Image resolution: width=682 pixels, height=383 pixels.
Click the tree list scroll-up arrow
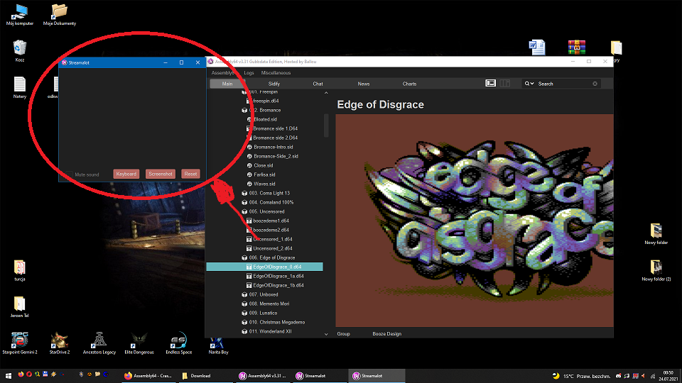click(x=326, y=93)
